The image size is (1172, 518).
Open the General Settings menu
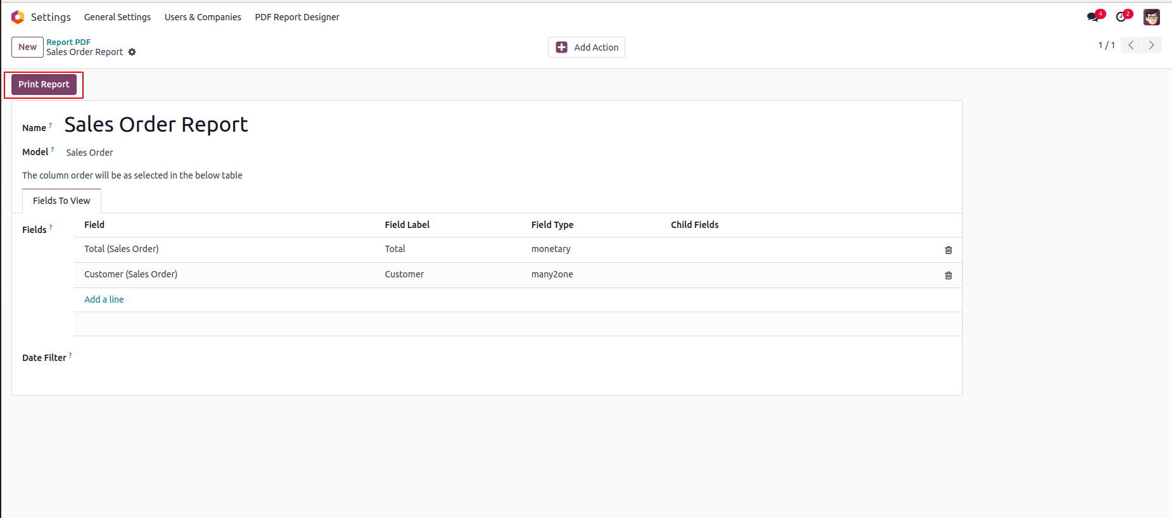coord(117,17)
